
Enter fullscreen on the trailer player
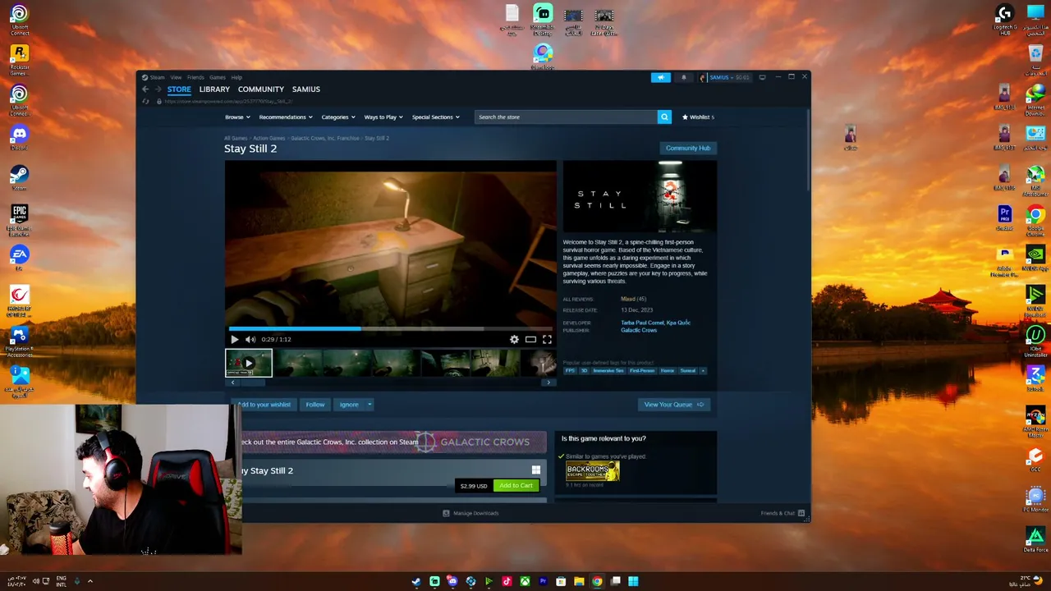[x=547, y=339]
